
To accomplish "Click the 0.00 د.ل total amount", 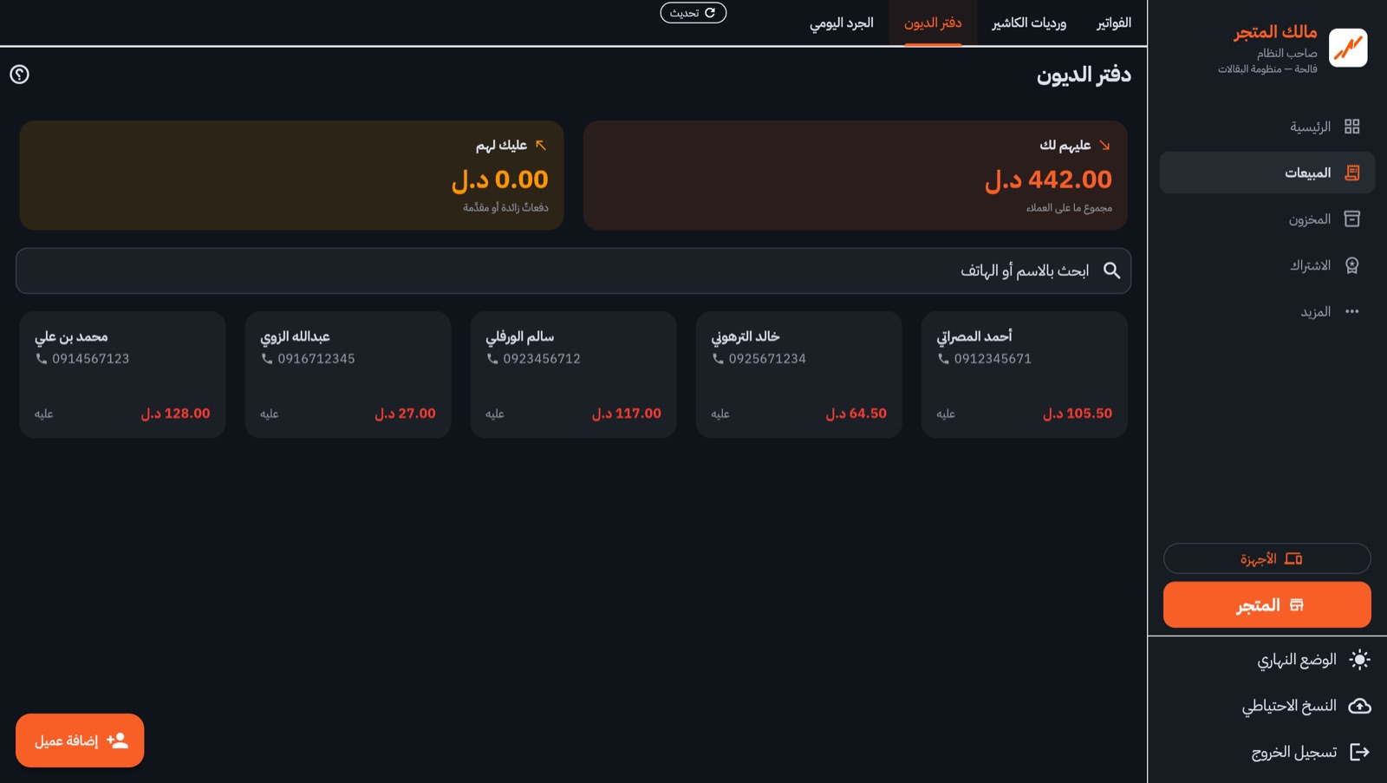I will (x=500, y=179).
